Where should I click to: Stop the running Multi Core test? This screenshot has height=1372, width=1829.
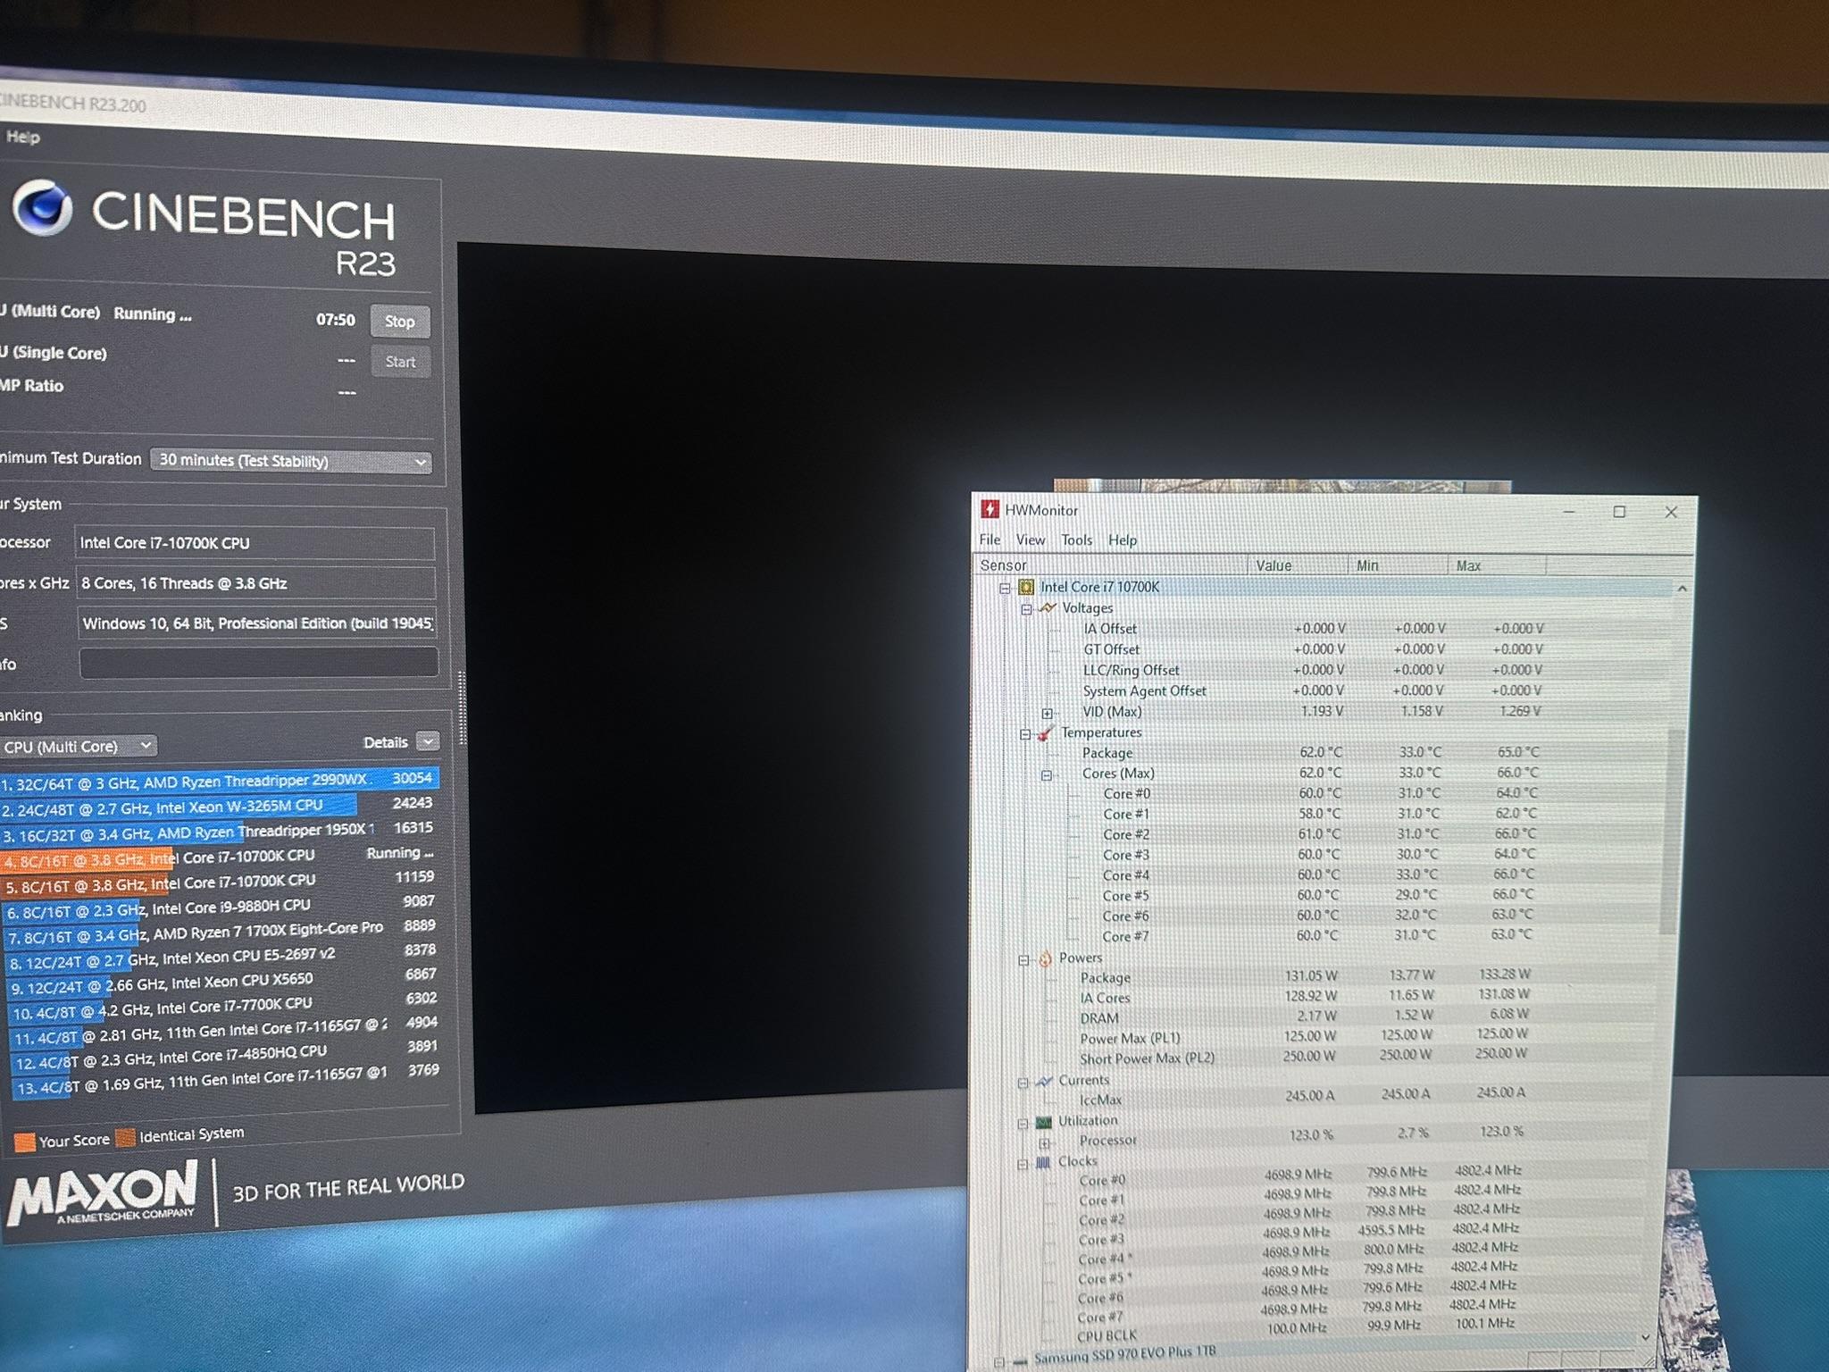pyautogui.click(x=400, y=321)
